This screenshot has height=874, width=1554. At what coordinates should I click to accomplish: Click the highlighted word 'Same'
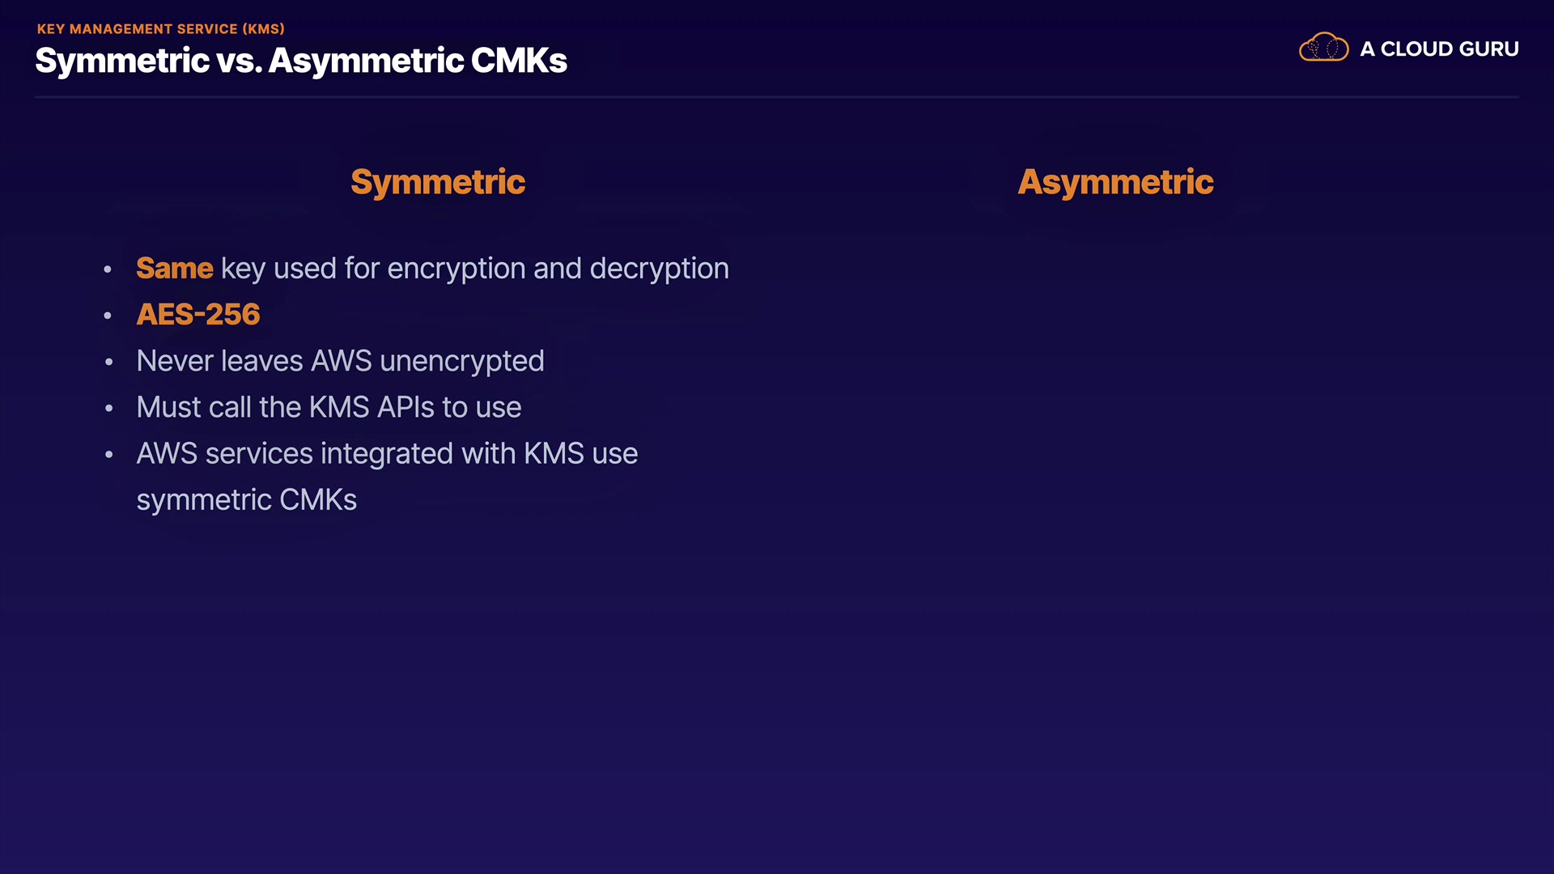click(174, 269)
